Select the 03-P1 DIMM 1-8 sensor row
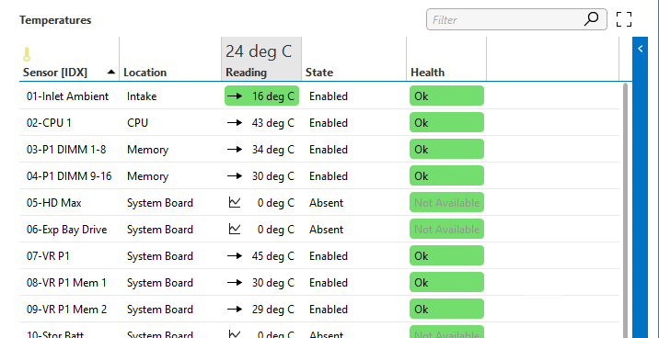This screenshot has width=659, height=338. coord(319,150)
